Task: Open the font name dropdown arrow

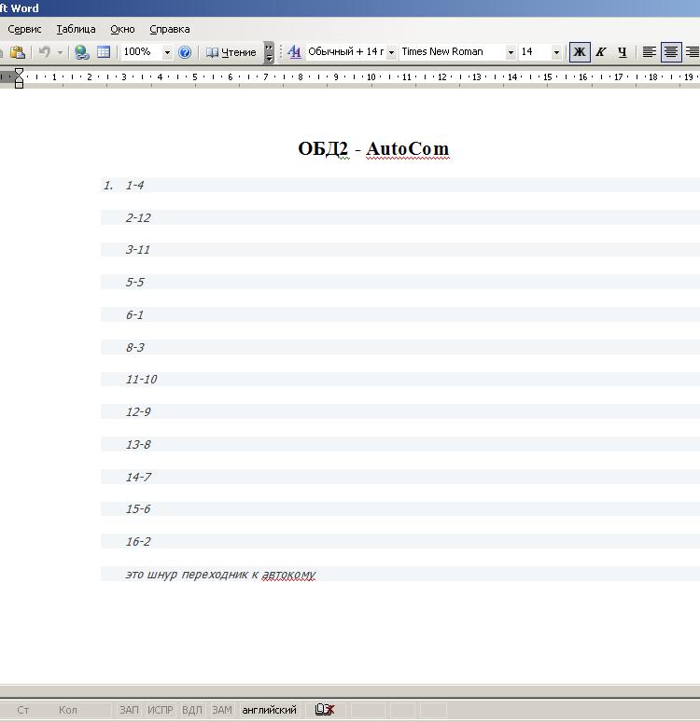Action: coord(511,52)
